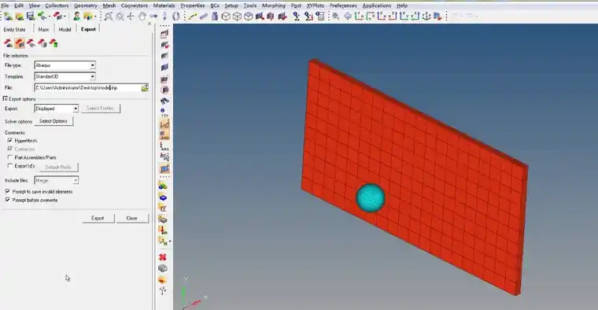Click the Close button
The image size is (598, 310).
pyautogui.click(x=132, y=218)
